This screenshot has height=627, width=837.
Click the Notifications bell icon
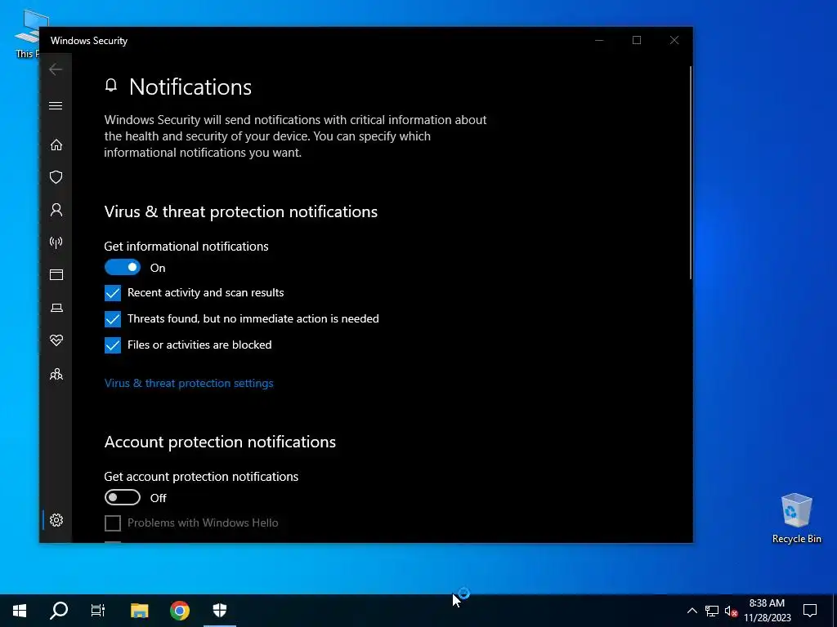tap(111, 85)
